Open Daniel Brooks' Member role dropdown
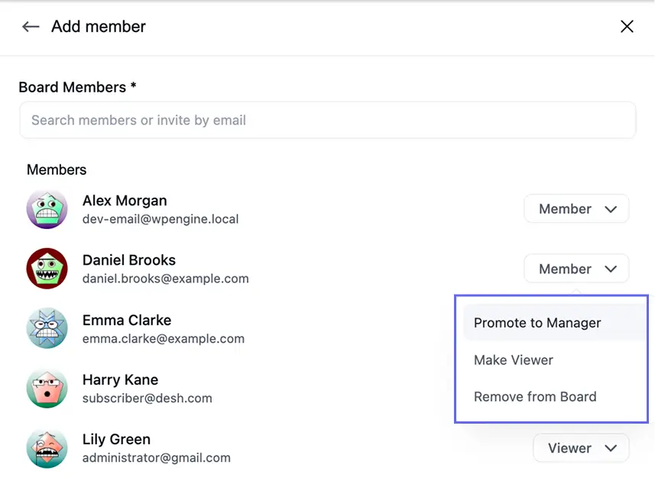Viewport: 655px width, 487px height. coord(576,269)
